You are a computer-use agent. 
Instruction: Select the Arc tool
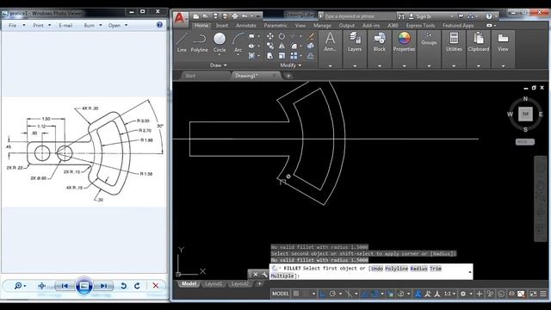[238, 42]
